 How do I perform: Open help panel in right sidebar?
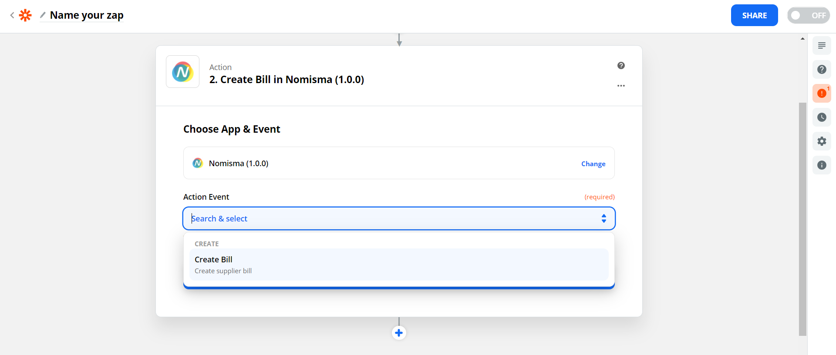coord(822,69)
